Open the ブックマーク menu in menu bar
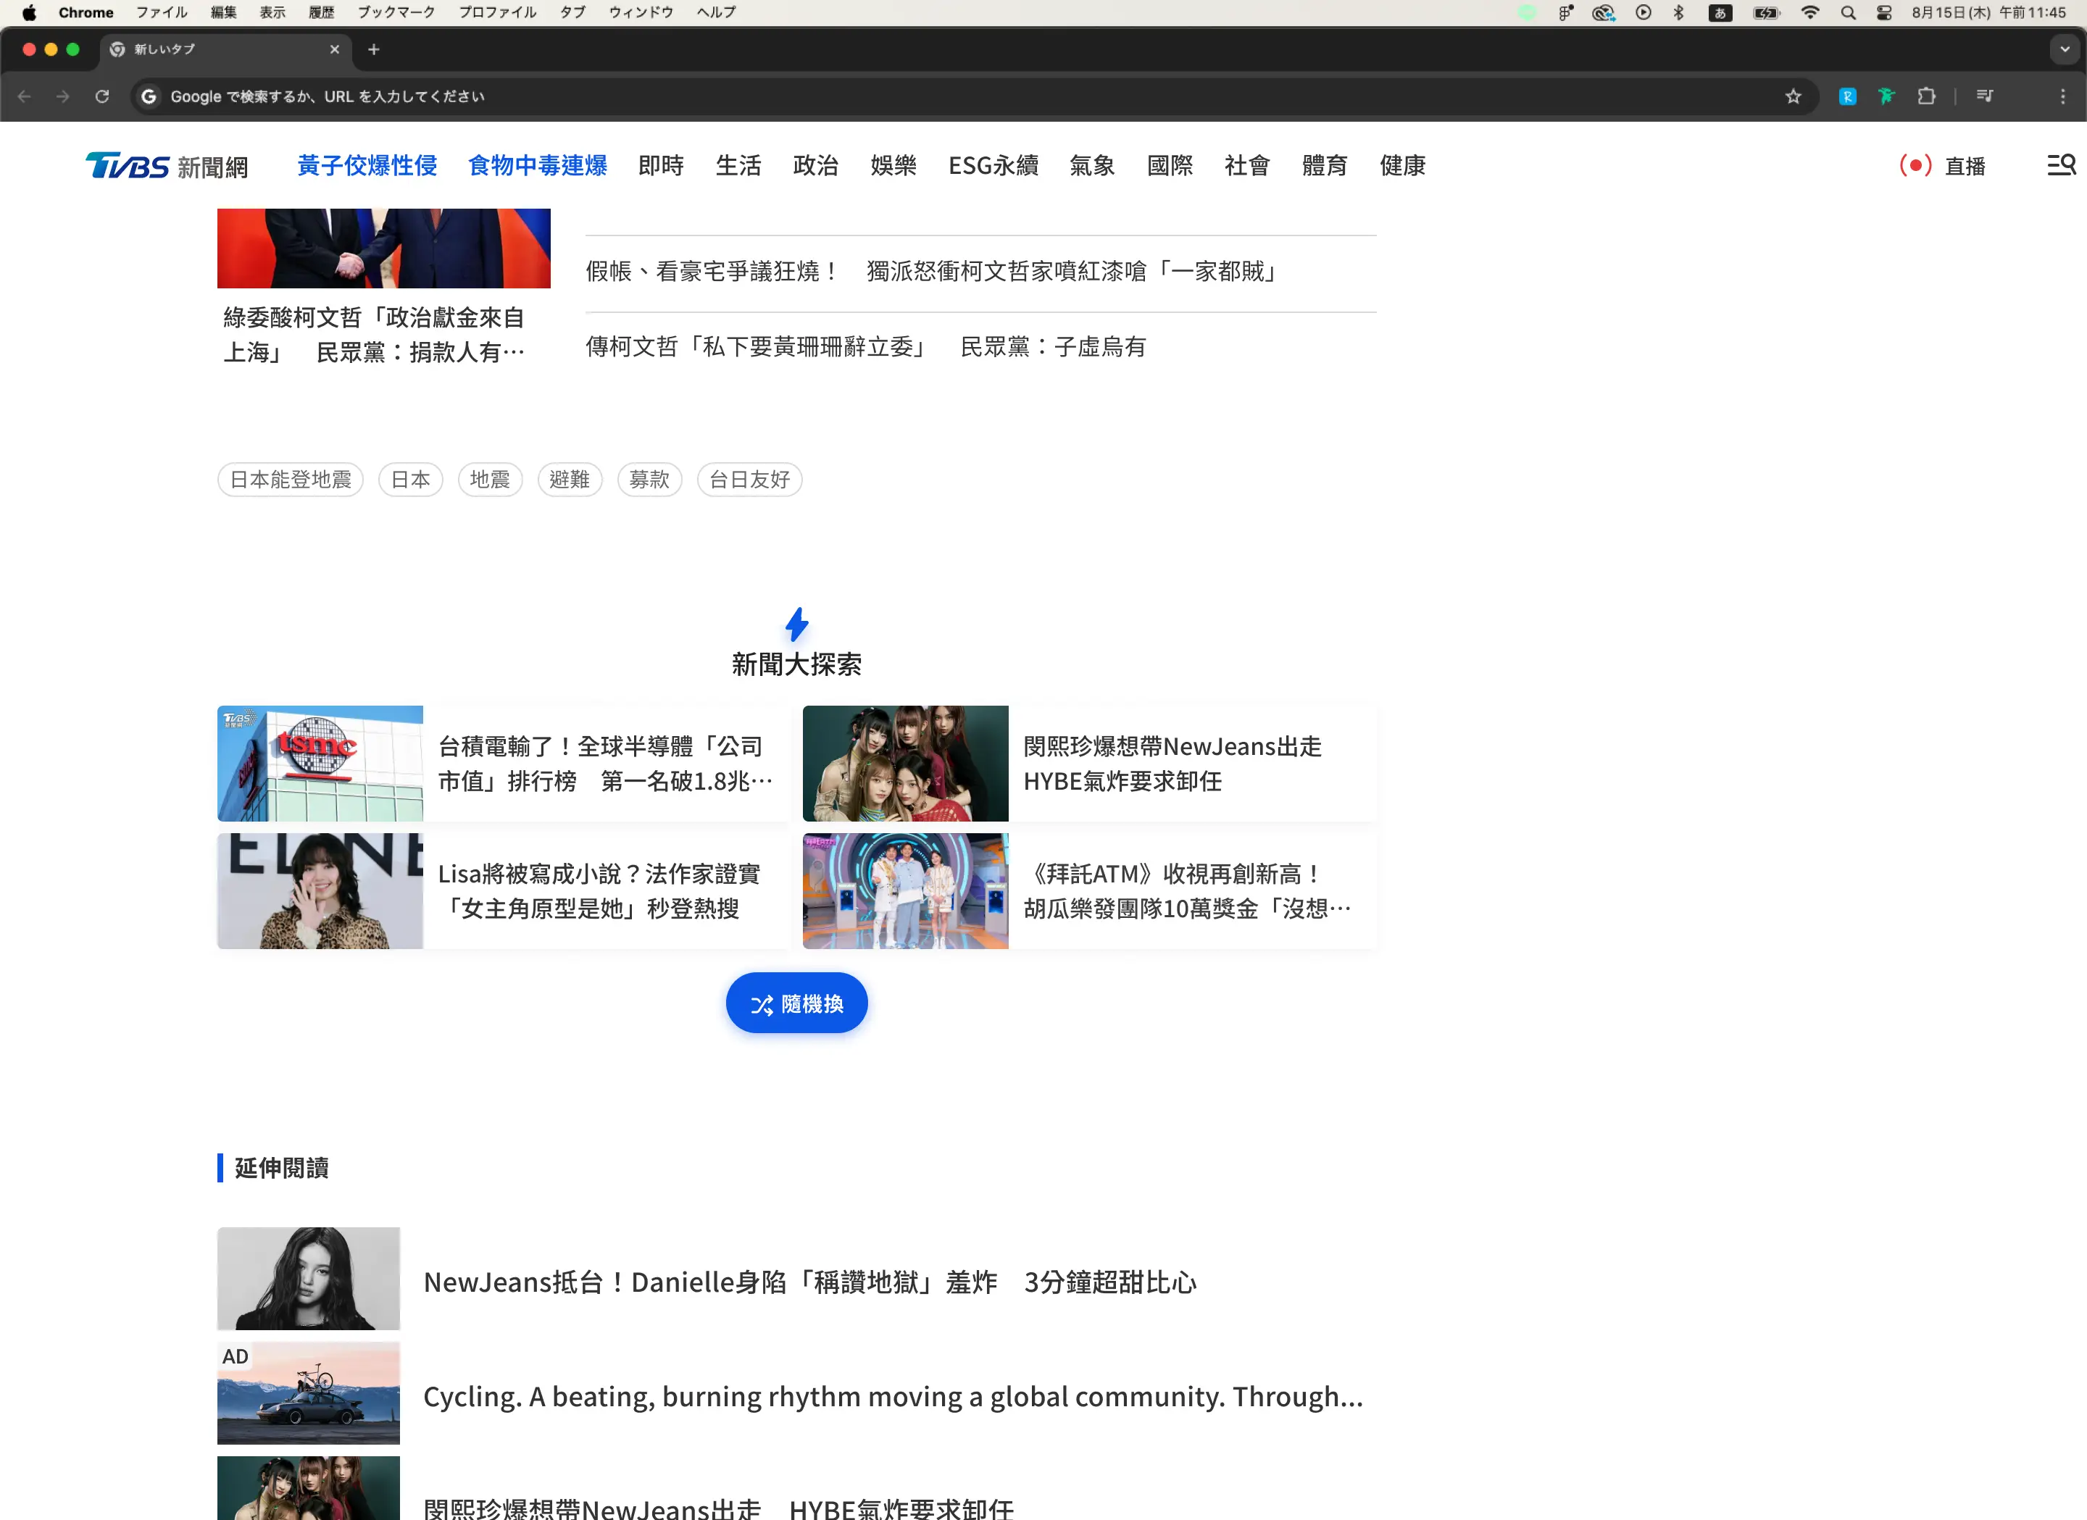The image size is (2087, 1520). [396, 13]
